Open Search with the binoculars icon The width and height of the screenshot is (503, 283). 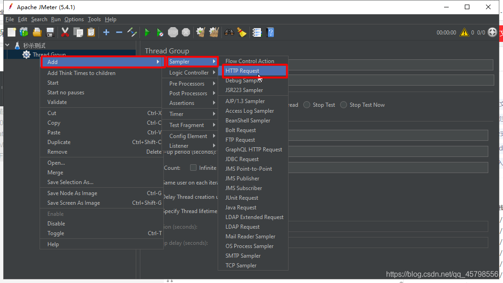click(229, 32)
